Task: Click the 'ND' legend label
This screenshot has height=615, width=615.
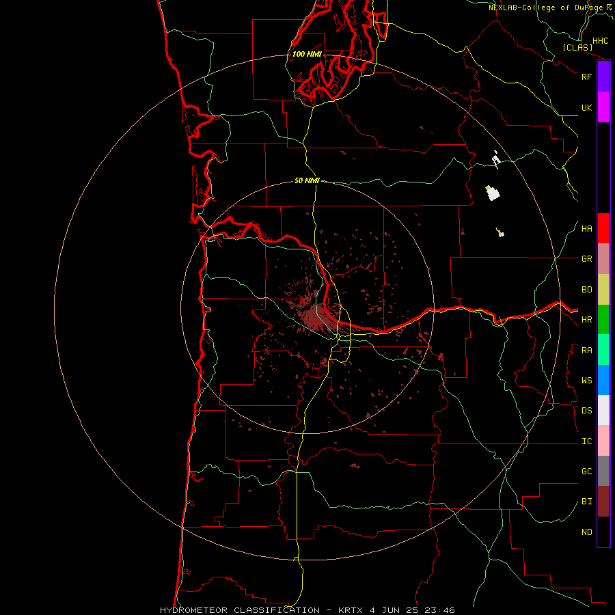Action: (x=587, y=532)
